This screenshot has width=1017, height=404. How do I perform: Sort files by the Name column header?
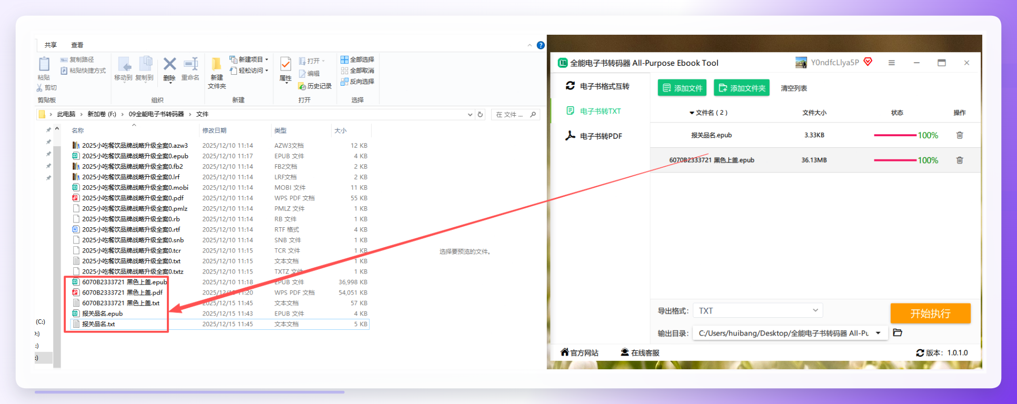[x=78, y=130]
